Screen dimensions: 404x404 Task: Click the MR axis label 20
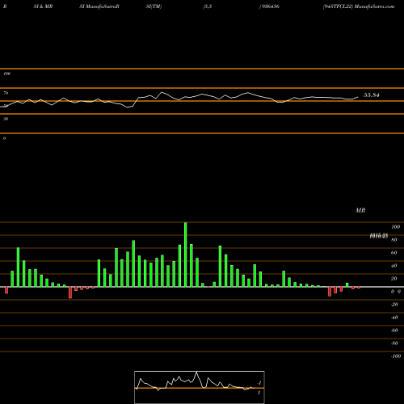point(394,279)
